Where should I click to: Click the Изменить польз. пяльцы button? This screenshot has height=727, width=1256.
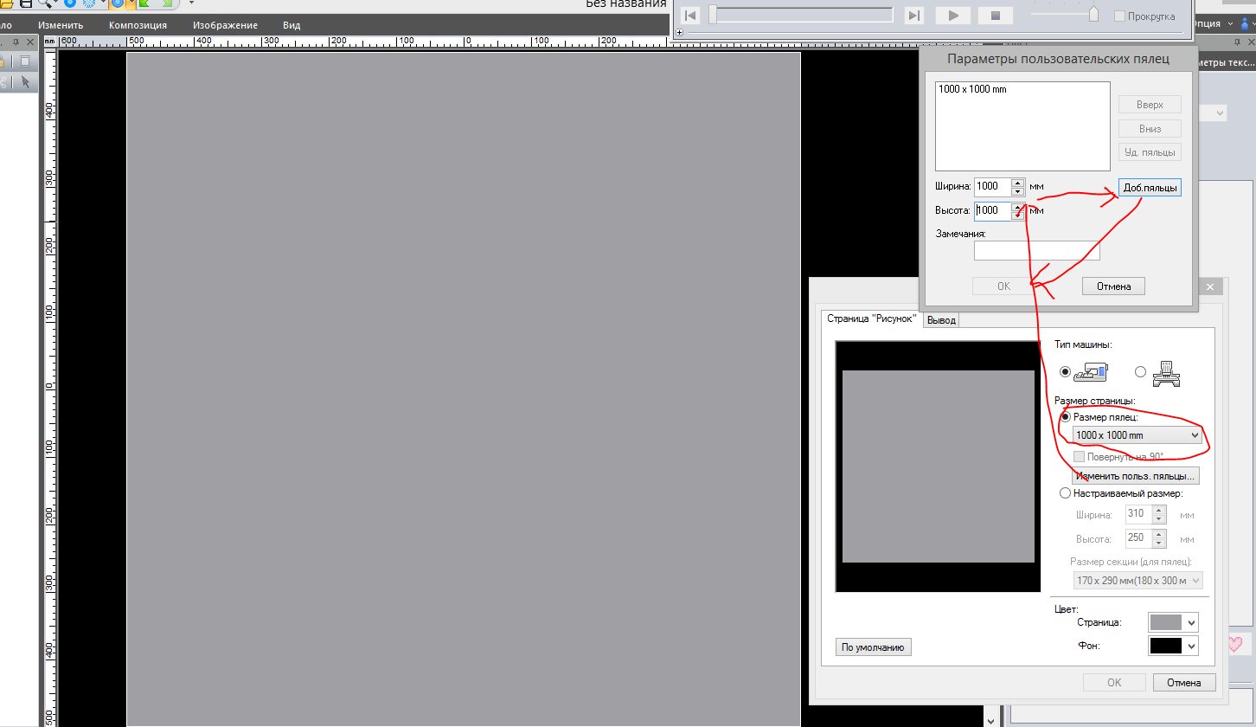[1135, 476]
